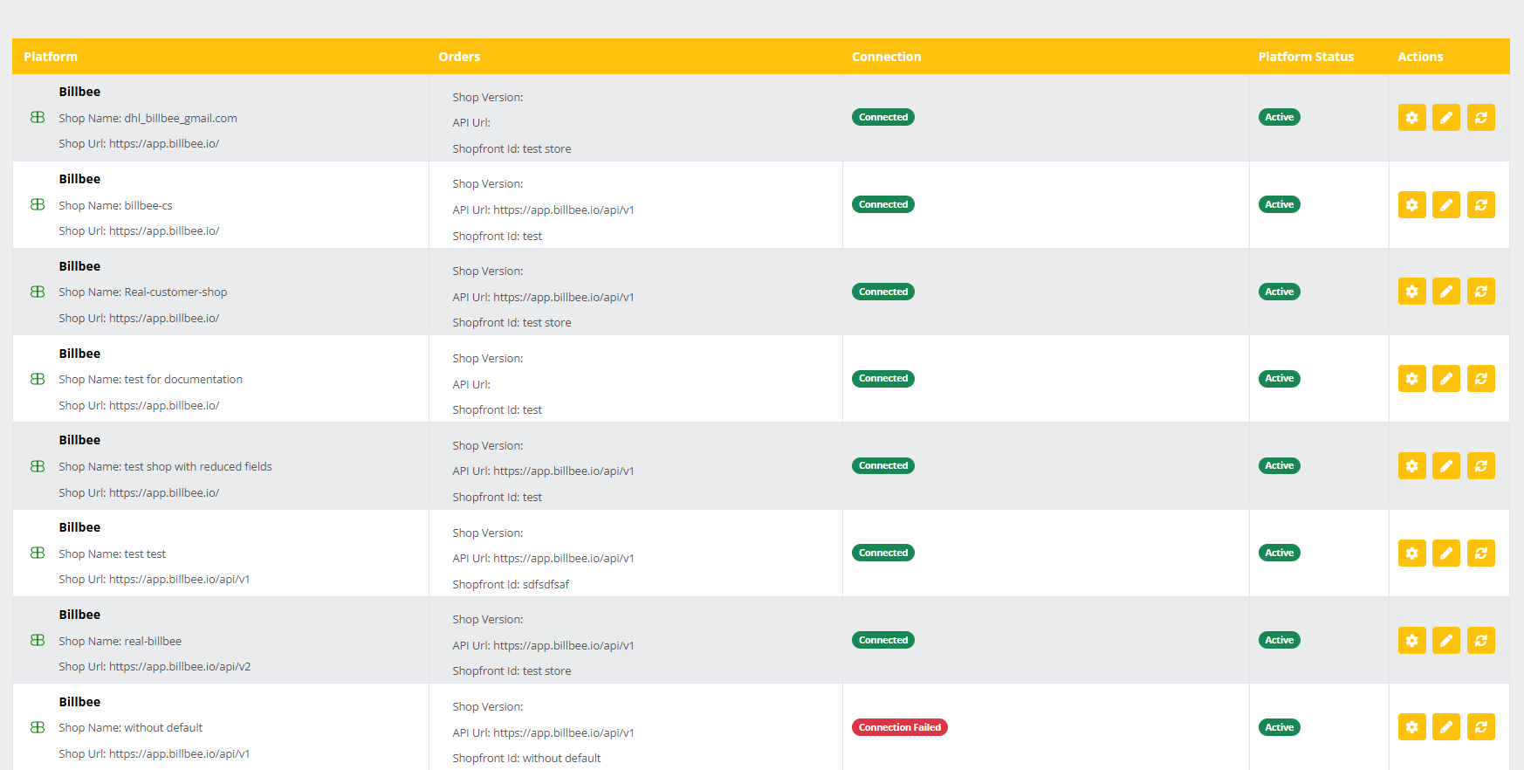The image size is (1524, 770).
Task: Open settings gear for the billbee-cs shop
Action: point(1411,204)
